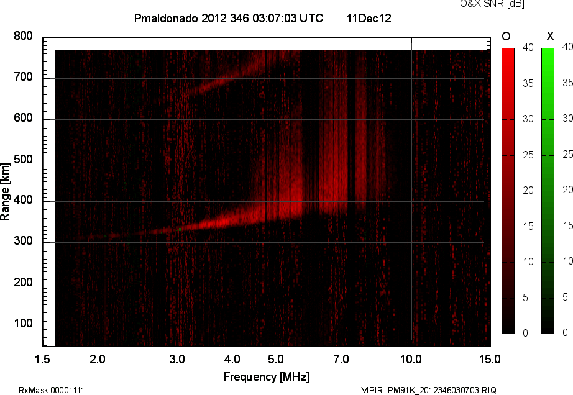Click the 30 dB label on the O scale
The image size is (573, 395).
[x=528, y=119]
